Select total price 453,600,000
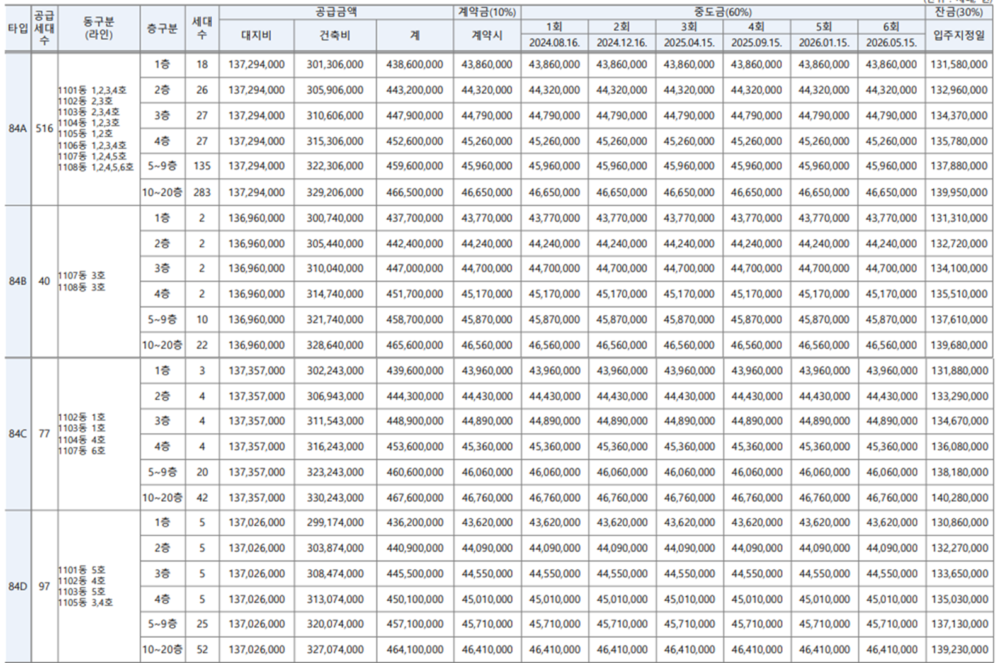1000x663 pixels. coord(414,447)
